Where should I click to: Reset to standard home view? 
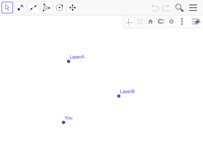pos(151,21)
